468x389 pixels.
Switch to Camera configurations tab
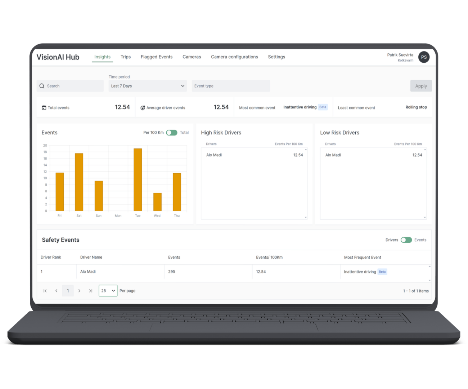tap(234, 57)
